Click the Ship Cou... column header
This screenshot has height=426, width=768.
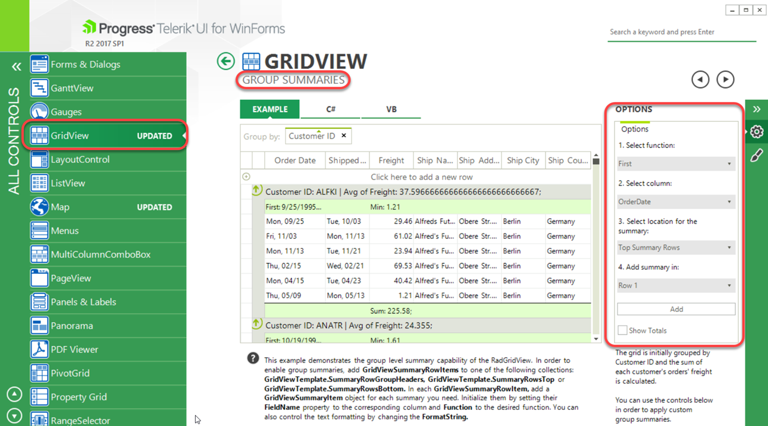[x=568, y=160]
